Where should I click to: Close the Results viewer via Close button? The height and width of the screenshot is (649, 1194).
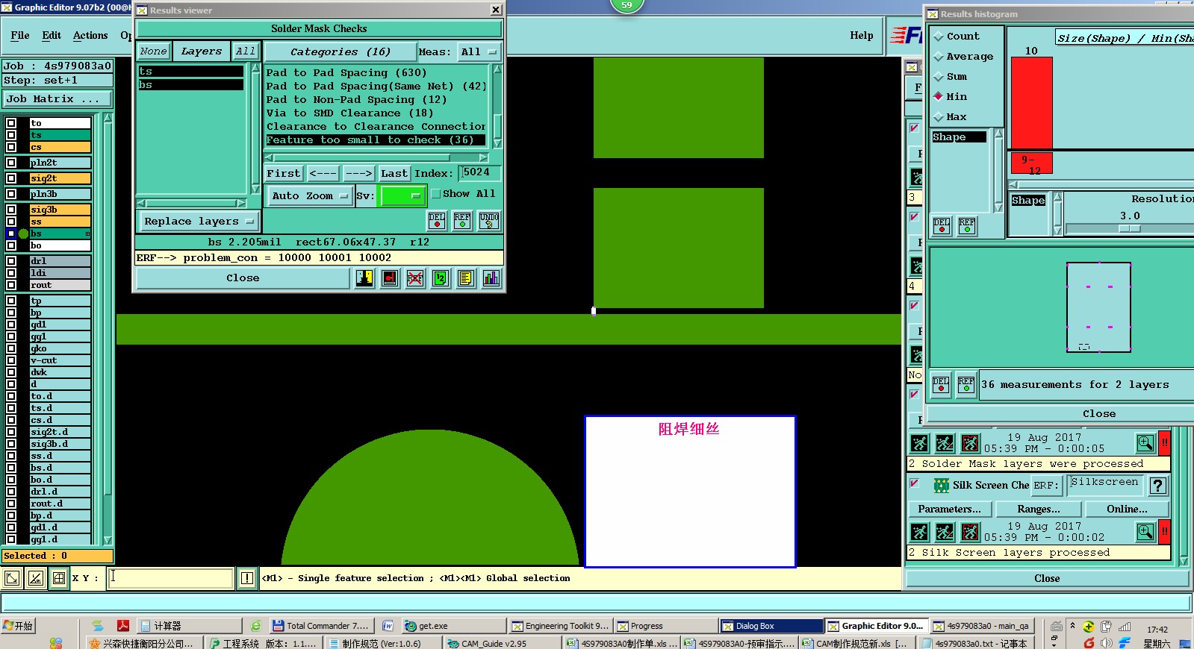click(x=243, y=278)
